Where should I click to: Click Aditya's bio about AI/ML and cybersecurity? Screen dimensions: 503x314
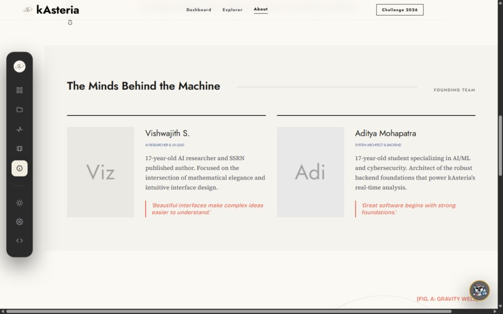tap(415, 173)
